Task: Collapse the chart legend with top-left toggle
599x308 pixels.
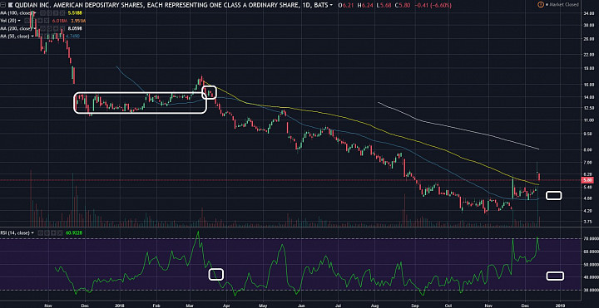Action: tap(2, 5)
